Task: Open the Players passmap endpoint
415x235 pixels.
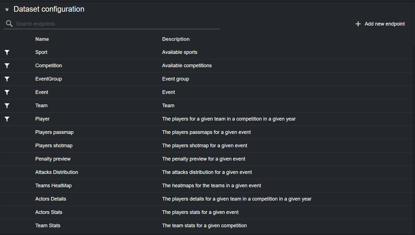Action: pyautogui.click(x=54, y=132)
